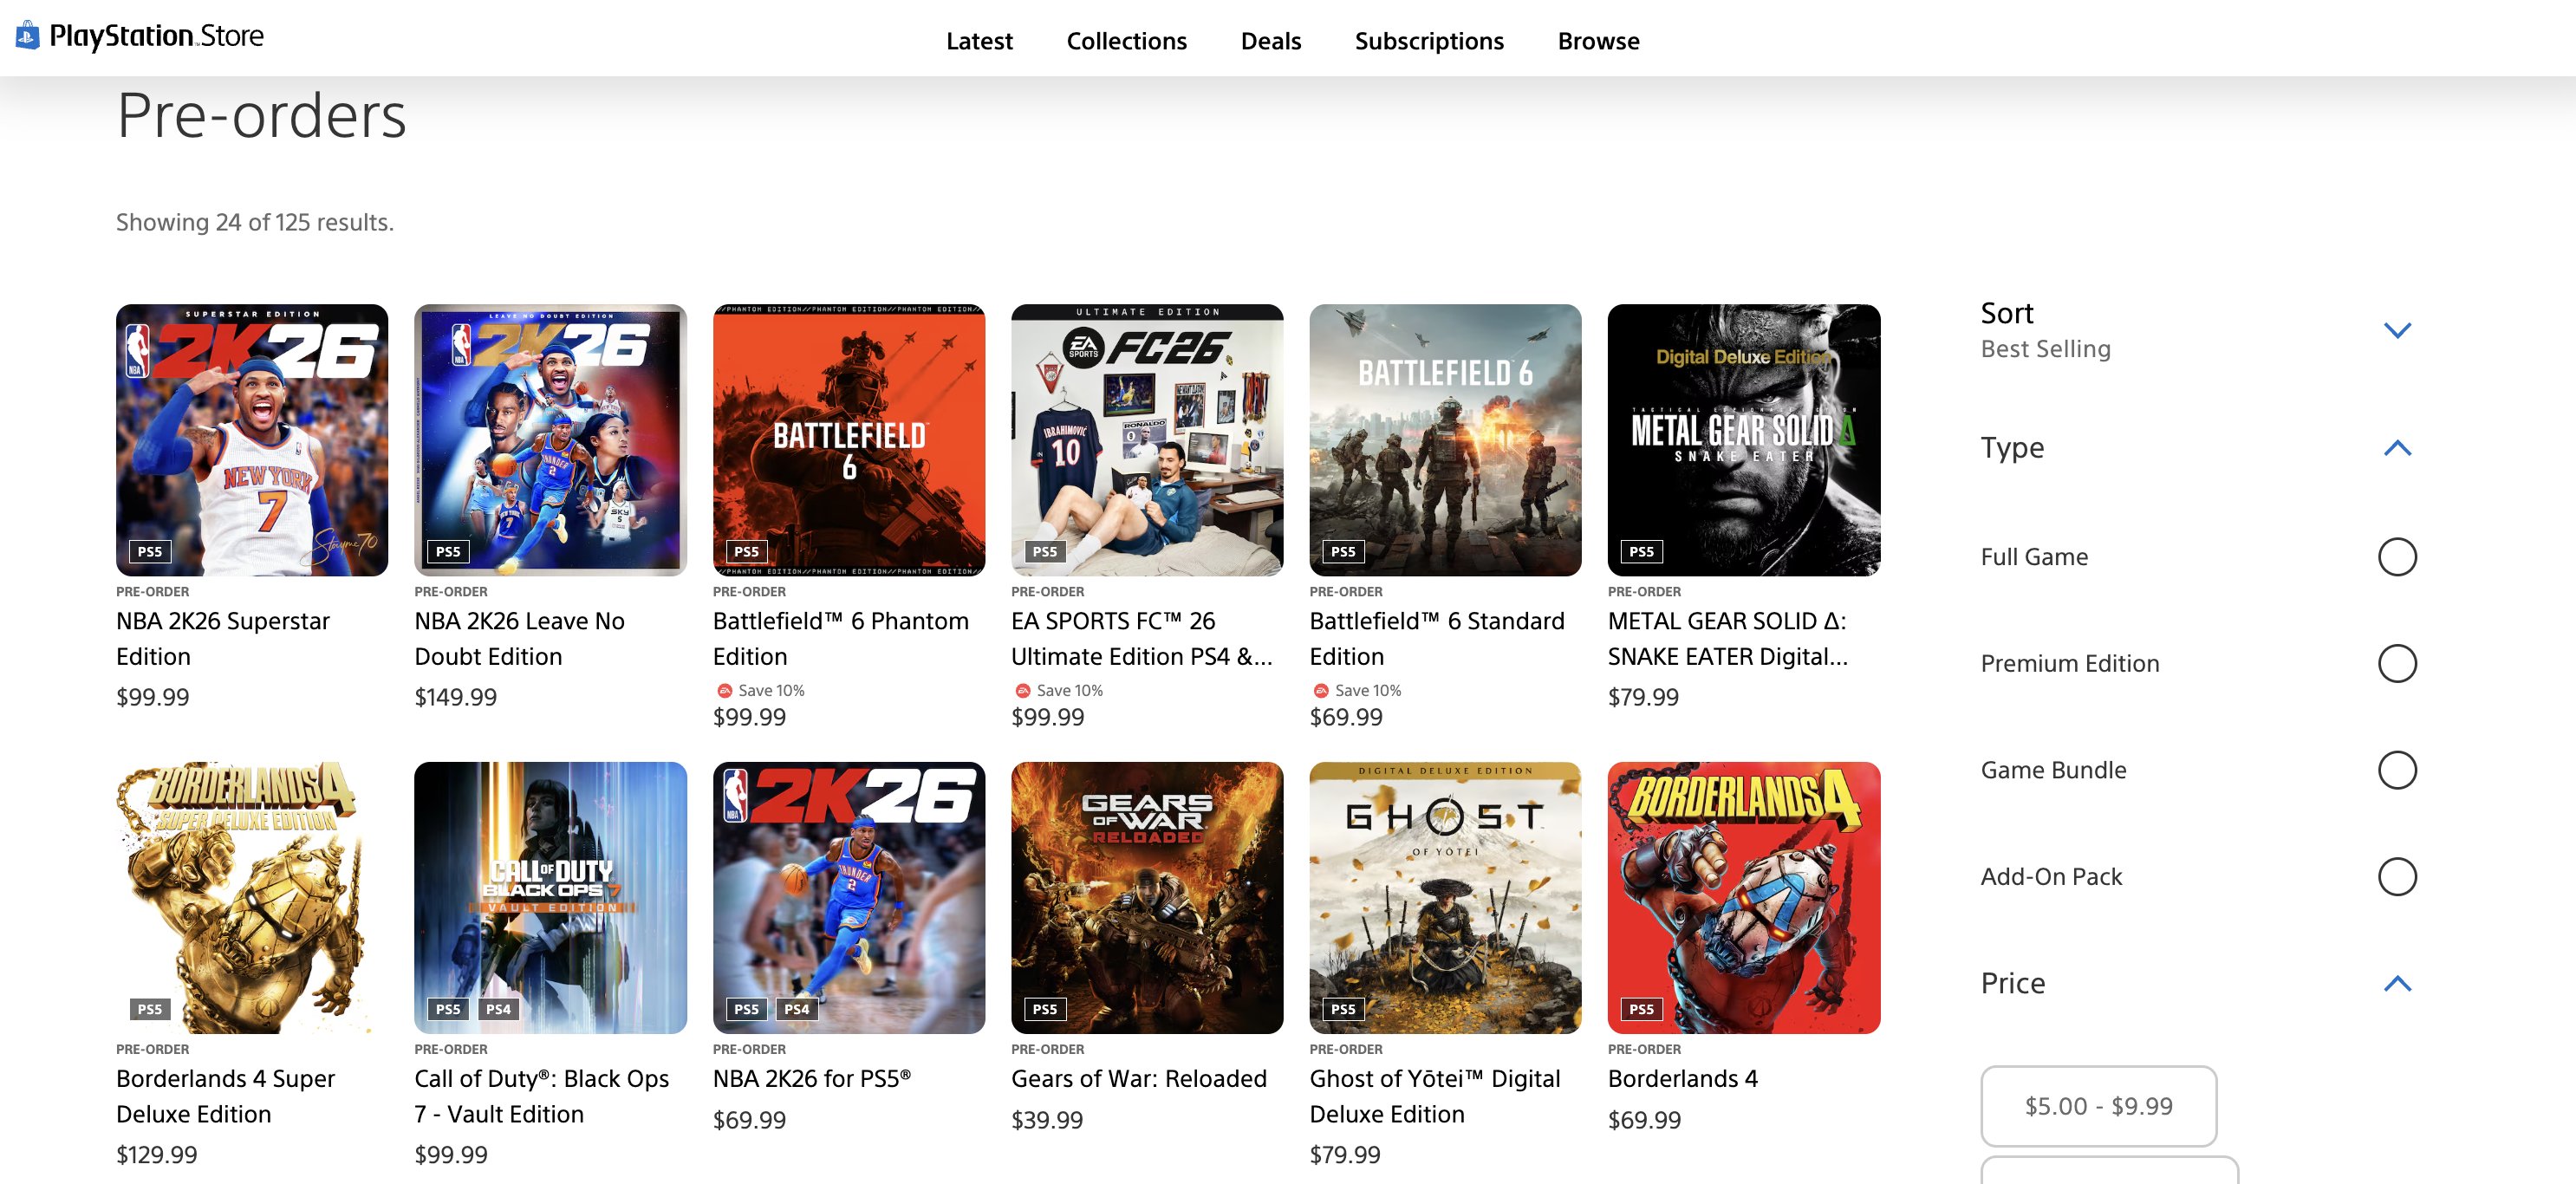Click the PS4 badge on NBA 2K26 for PS5 cover
Viewport: 2576px width, 1184px height.
point(796,1009)
